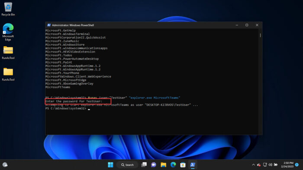The image size is (303, 170).
Task: Open the notification badge beside clock
Action: pos(297,165)
